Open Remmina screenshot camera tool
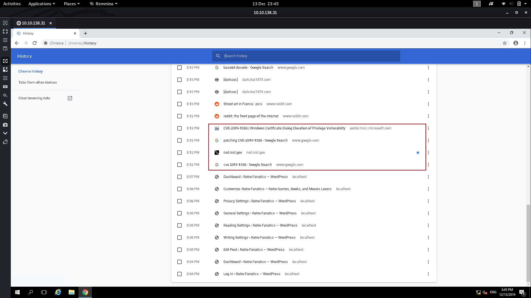This screenshot has height=298, width=531. click(x=5, y=125)
